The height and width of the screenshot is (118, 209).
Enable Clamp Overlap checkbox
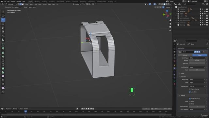click(x=190, y=89)
